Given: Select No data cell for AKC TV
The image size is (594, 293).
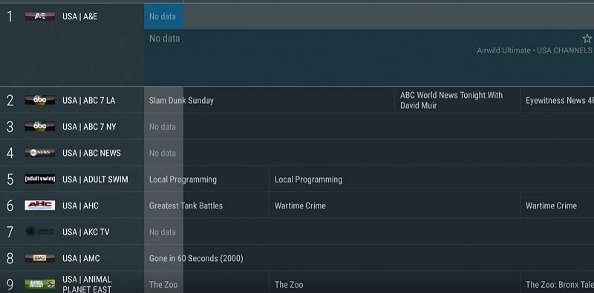Looking at the screenshot, I should pyautogui.click(x=369, y=231).
